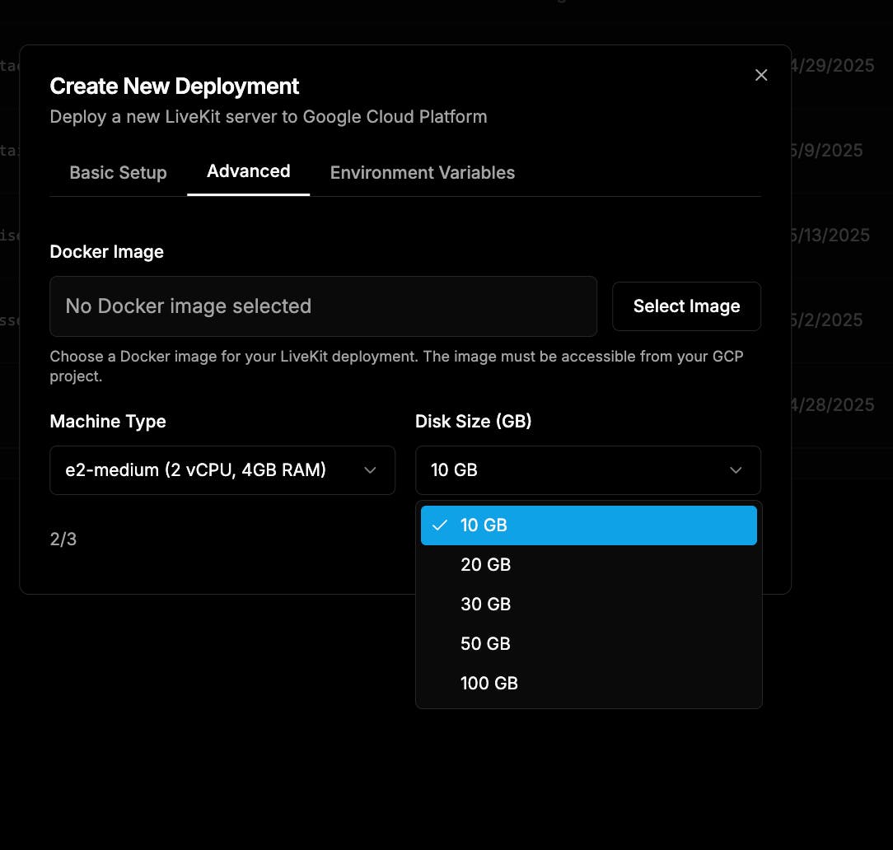The width and height of the screenshot is (893, 850).
Task: Select the 30 GB disk size option
Action: 588,604
